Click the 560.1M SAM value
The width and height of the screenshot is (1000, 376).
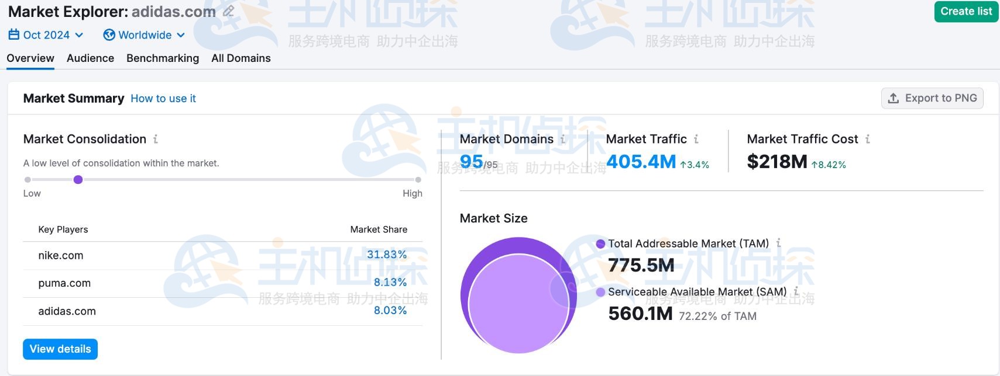(x=641, y=314)
